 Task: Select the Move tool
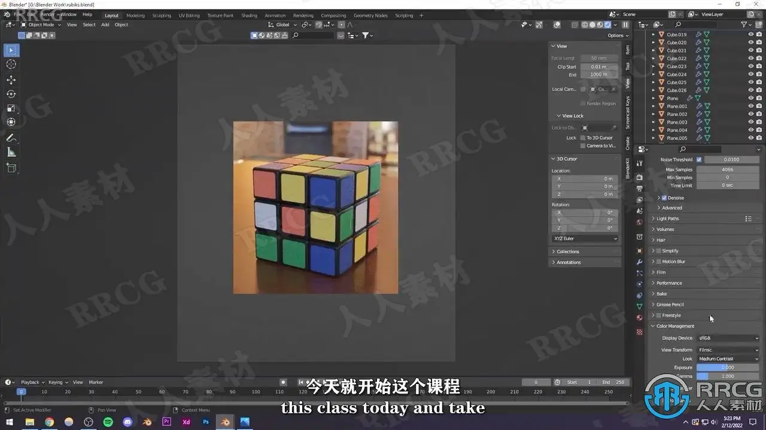point(11,80)
